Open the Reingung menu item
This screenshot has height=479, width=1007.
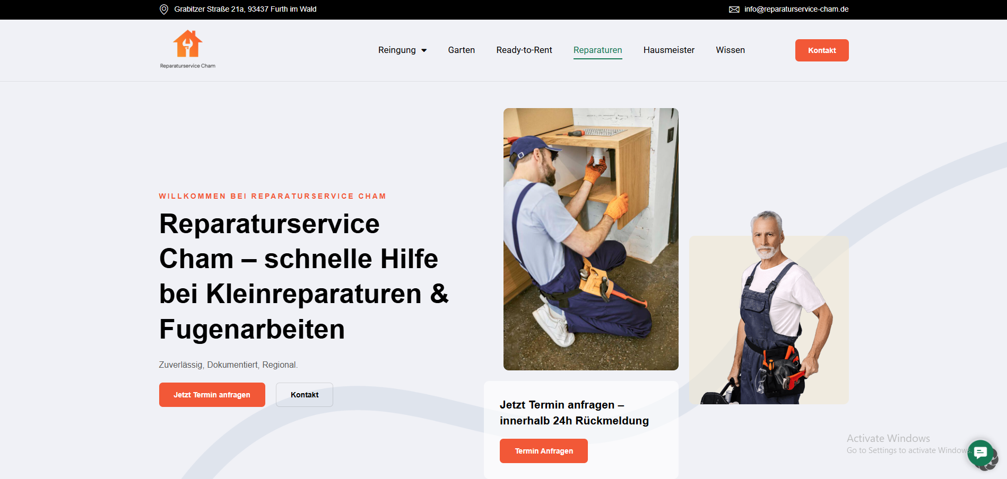[397, 50]
